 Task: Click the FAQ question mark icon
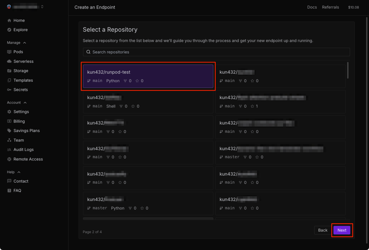(x=9, y=191)
